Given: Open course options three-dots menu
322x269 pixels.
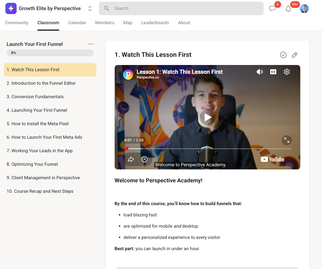Looking at the screenshot, I should [90, 44].
